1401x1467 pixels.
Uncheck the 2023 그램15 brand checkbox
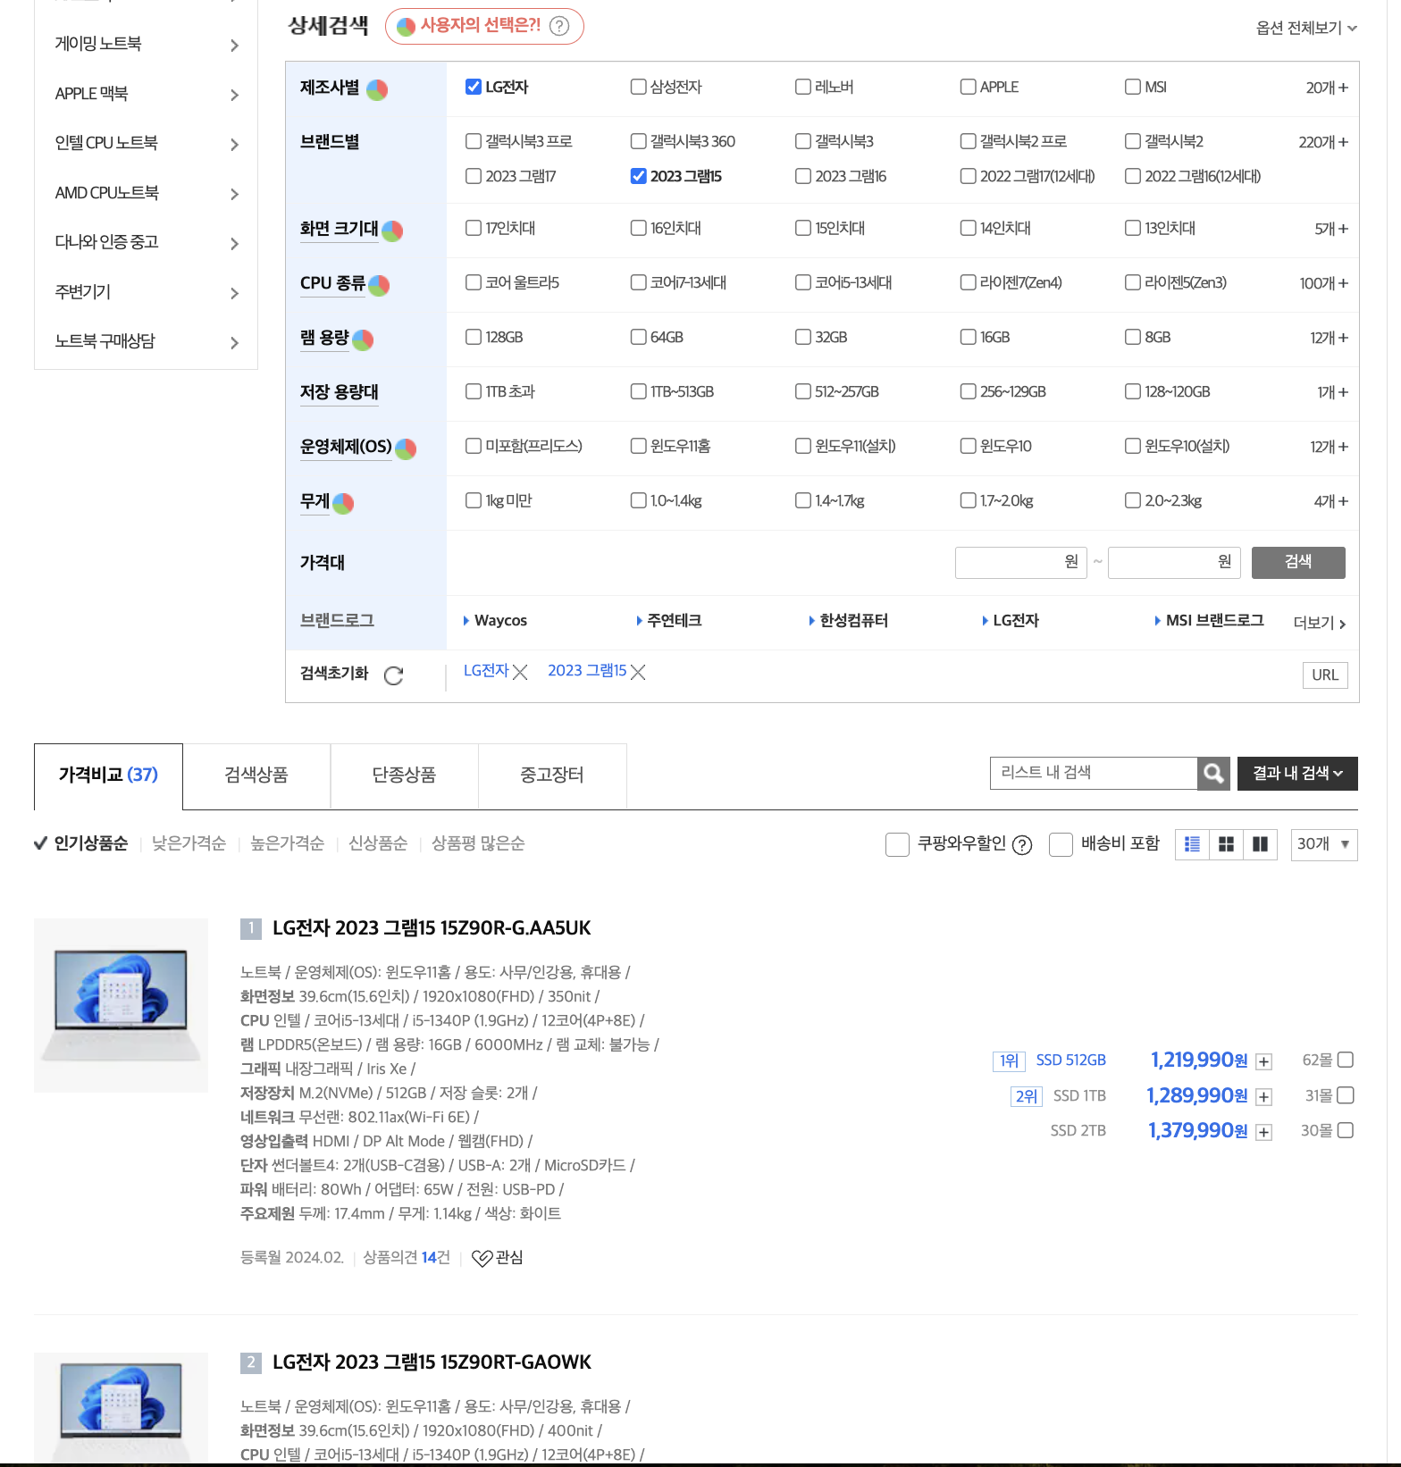click(638, 176)
